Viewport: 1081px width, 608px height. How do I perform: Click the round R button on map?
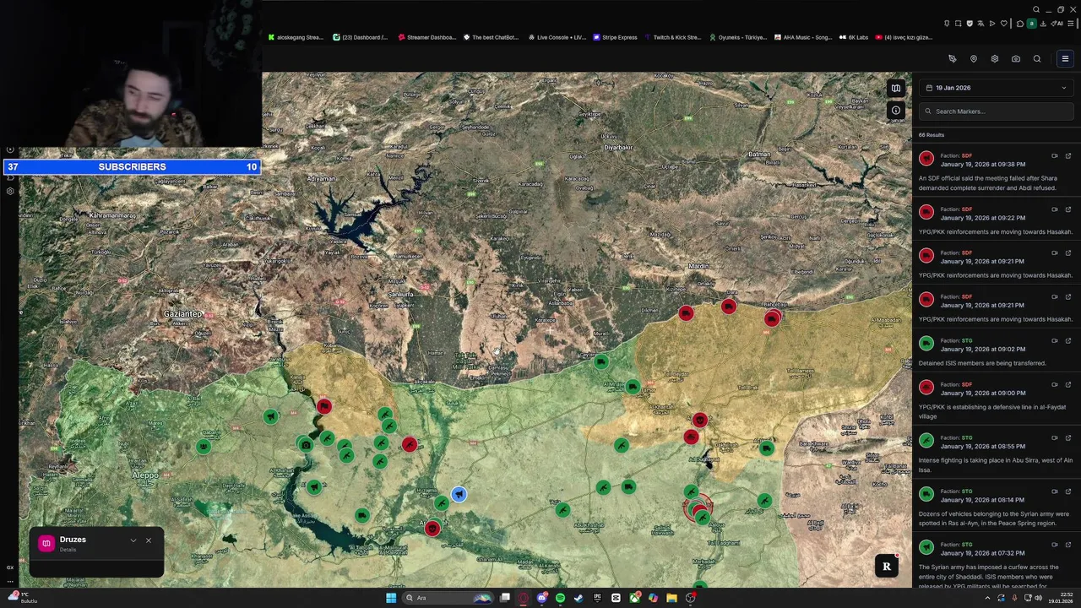pyautogui.click(x=887, y=567)
